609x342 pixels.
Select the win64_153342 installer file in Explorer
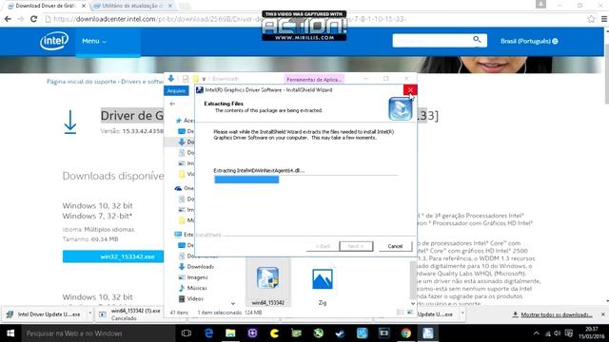click(268, 283)
